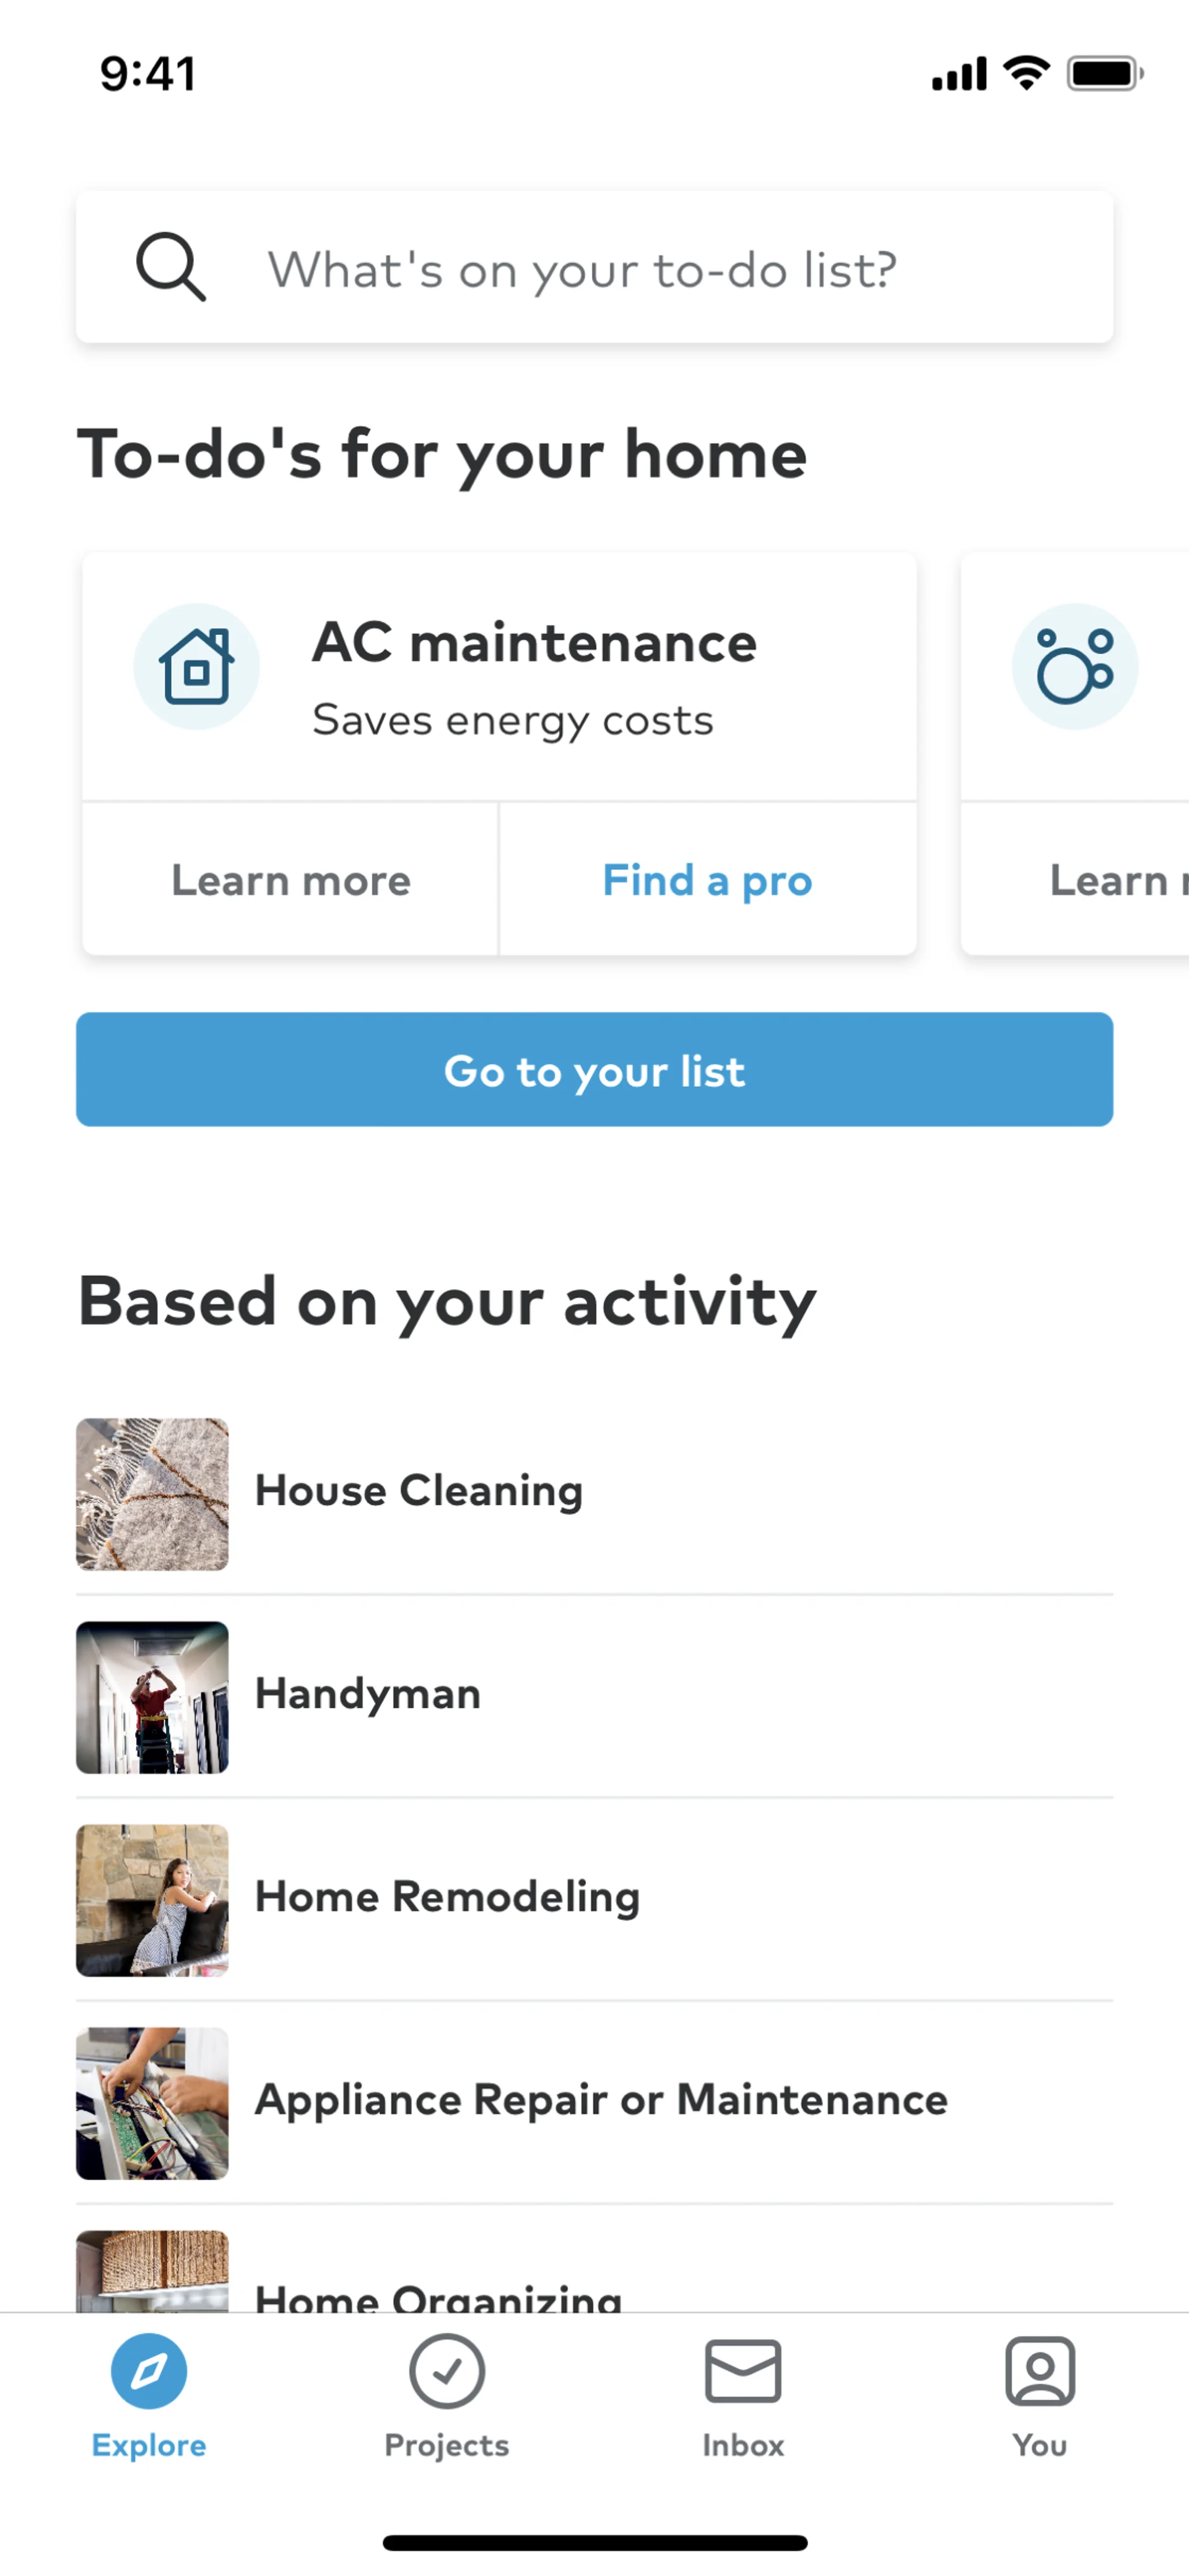This screenshot has width=1189, height=2576.
Task: Switch to the Inbox tab label
Action: pos(742,2445)
